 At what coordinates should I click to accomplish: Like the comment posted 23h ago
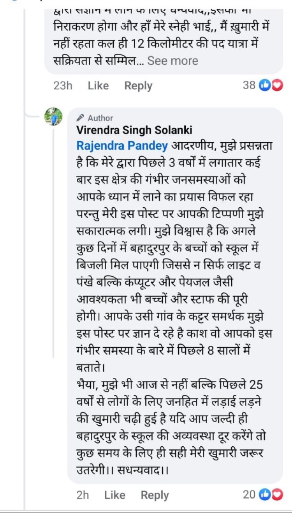point(98,86)
